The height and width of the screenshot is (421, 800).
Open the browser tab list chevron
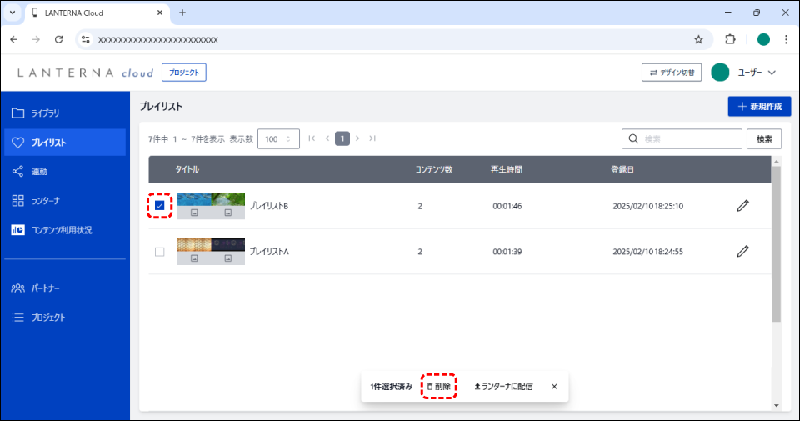click(x=12, y=13)
